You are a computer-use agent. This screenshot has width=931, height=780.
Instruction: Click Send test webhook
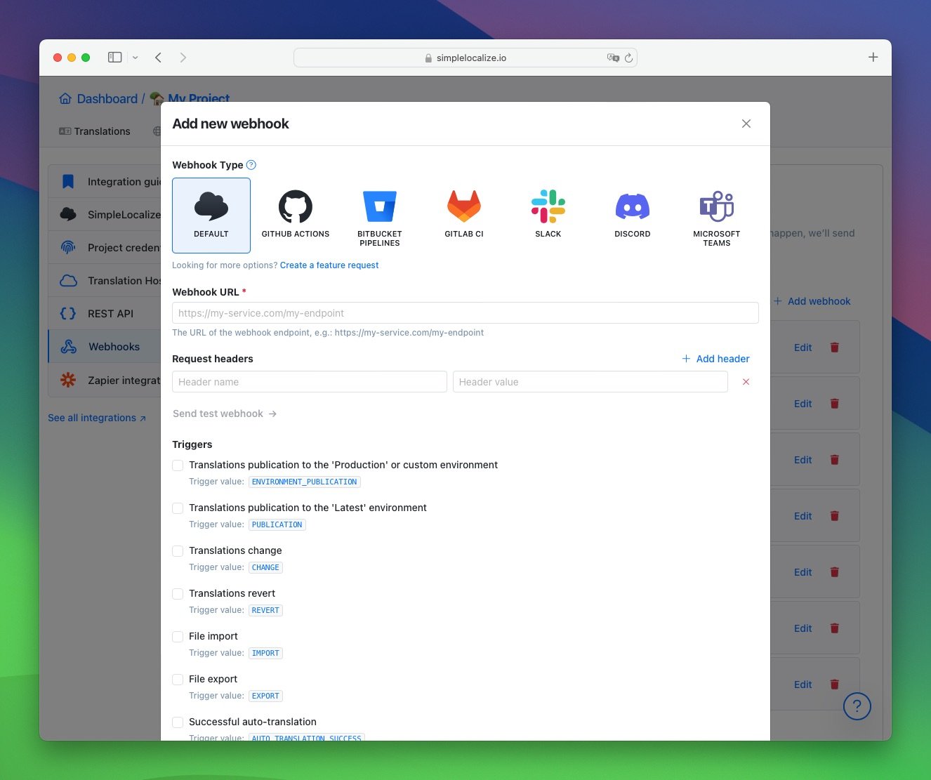(x=225, y=414)
